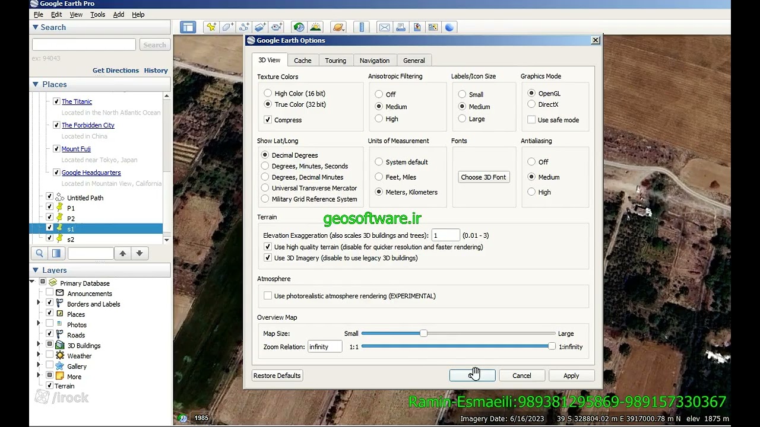Switch to the Cache tab

(x=302, y=60)
